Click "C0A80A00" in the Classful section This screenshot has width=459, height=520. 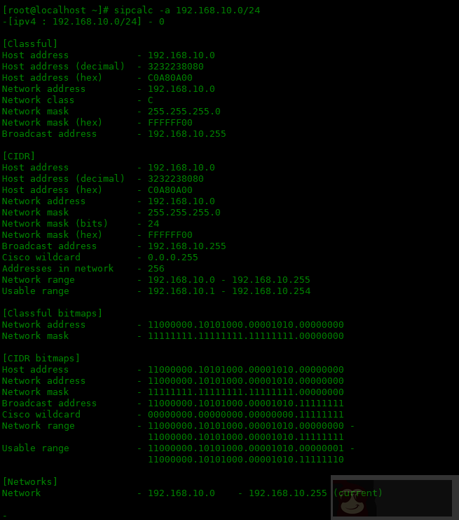170,78
